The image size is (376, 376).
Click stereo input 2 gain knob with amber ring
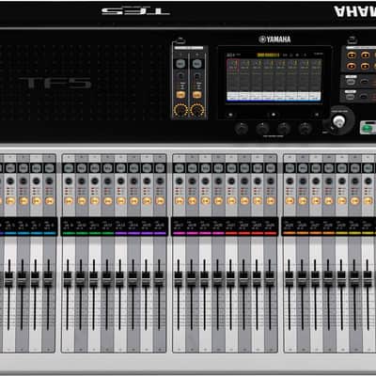(x=197, y=110)
